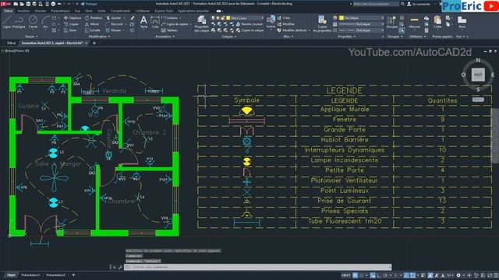Switch to the Début file tab
The height and width of the screenshot is (280, 499).
(11, 43)
